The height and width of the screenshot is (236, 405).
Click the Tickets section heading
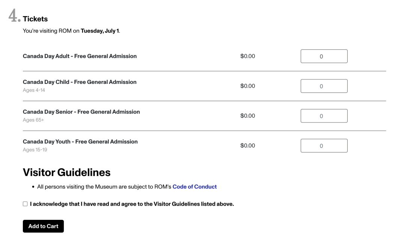coord(35,19)
